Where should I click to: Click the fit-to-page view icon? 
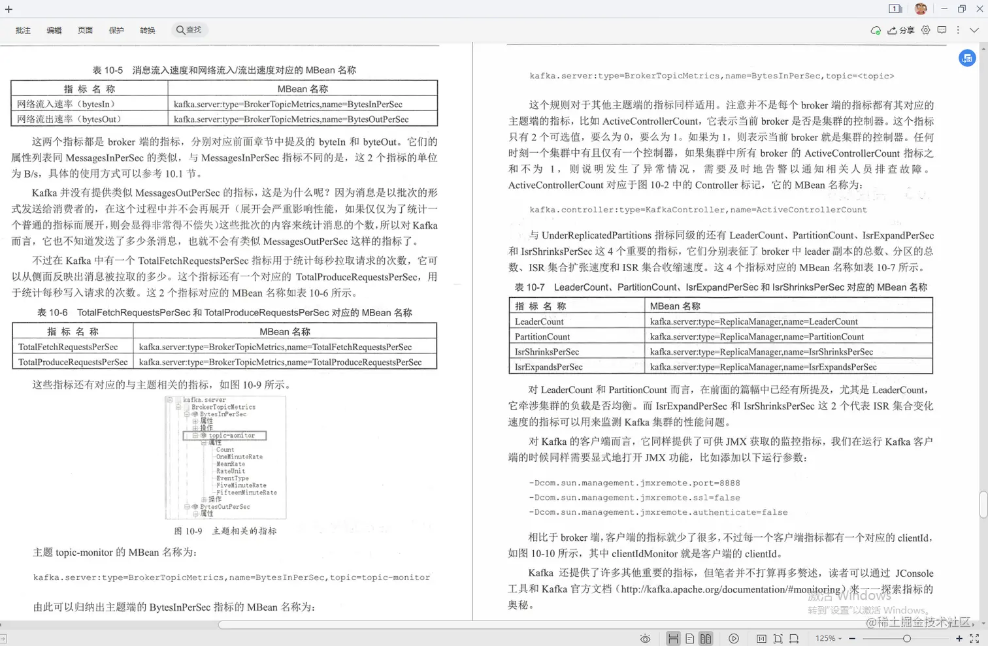tap(778, 638)
